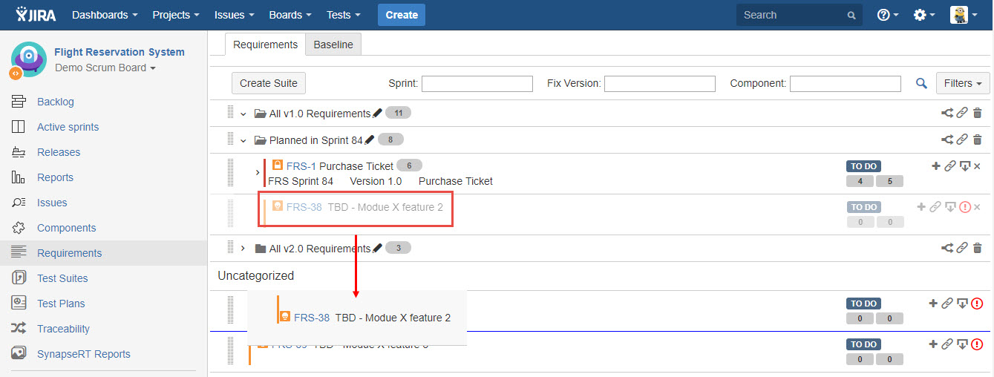
Task: Click plus icon on FRS-39 row
Action: pos(933,344)
